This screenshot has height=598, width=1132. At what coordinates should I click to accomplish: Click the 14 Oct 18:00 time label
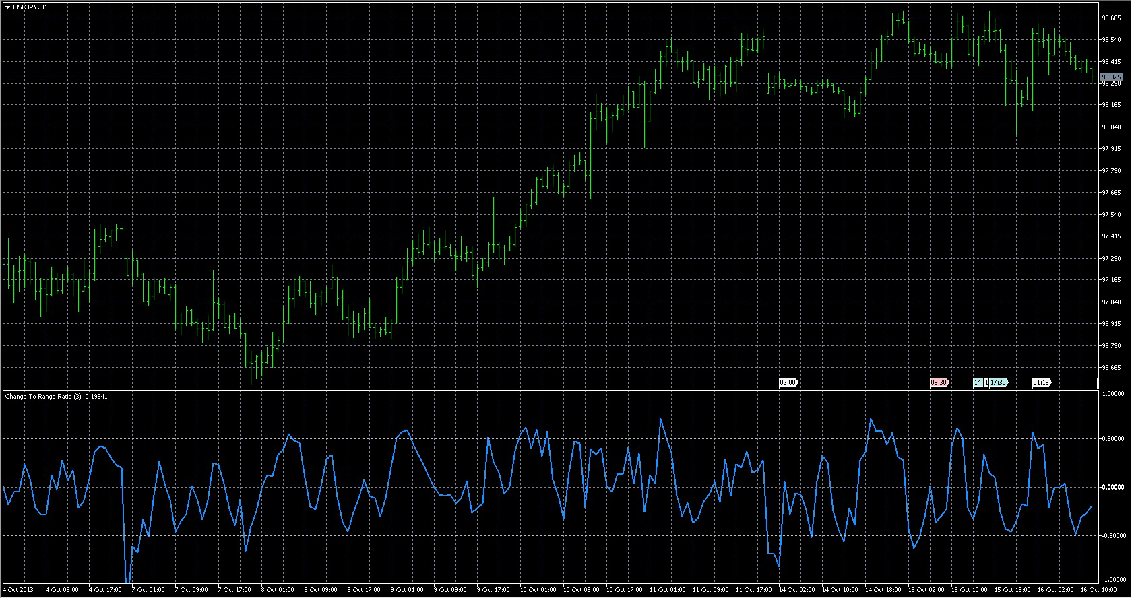[883, 590]
